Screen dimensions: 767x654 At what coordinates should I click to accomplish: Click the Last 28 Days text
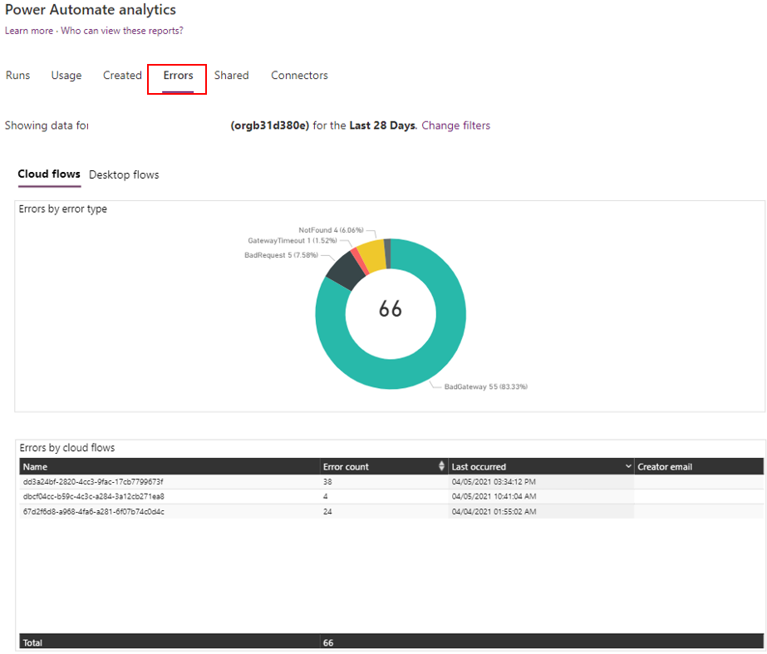(382, 125)
